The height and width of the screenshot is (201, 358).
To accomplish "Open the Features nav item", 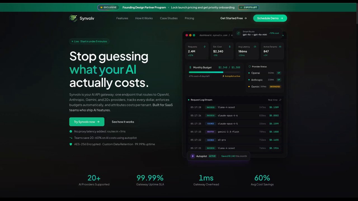I will [x=122, y=18].
